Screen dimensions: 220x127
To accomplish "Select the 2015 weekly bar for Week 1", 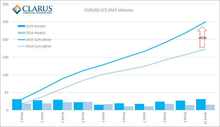I will (17, 105).
